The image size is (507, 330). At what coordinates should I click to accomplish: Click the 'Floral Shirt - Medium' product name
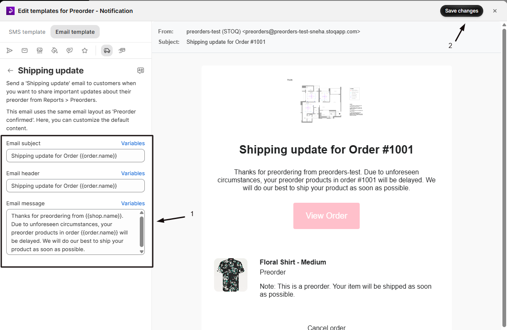tap(293, 262)
